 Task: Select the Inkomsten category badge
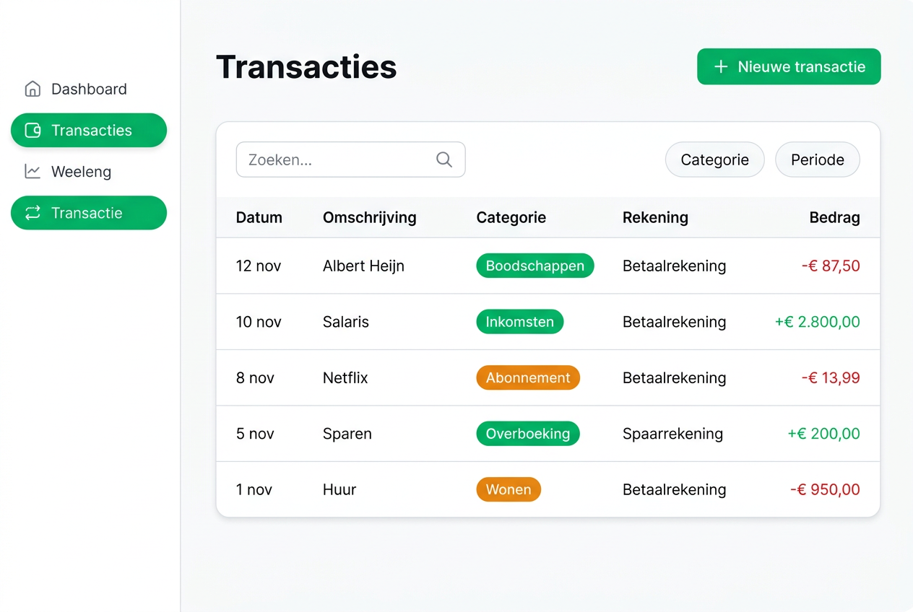point(519,322)
